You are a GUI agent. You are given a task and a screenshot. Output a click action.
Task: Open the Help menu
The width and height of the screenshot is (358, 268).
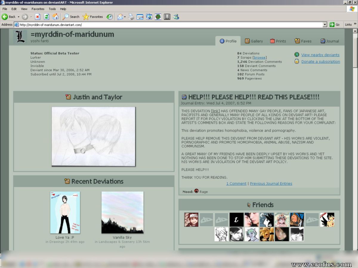point(63,9)
